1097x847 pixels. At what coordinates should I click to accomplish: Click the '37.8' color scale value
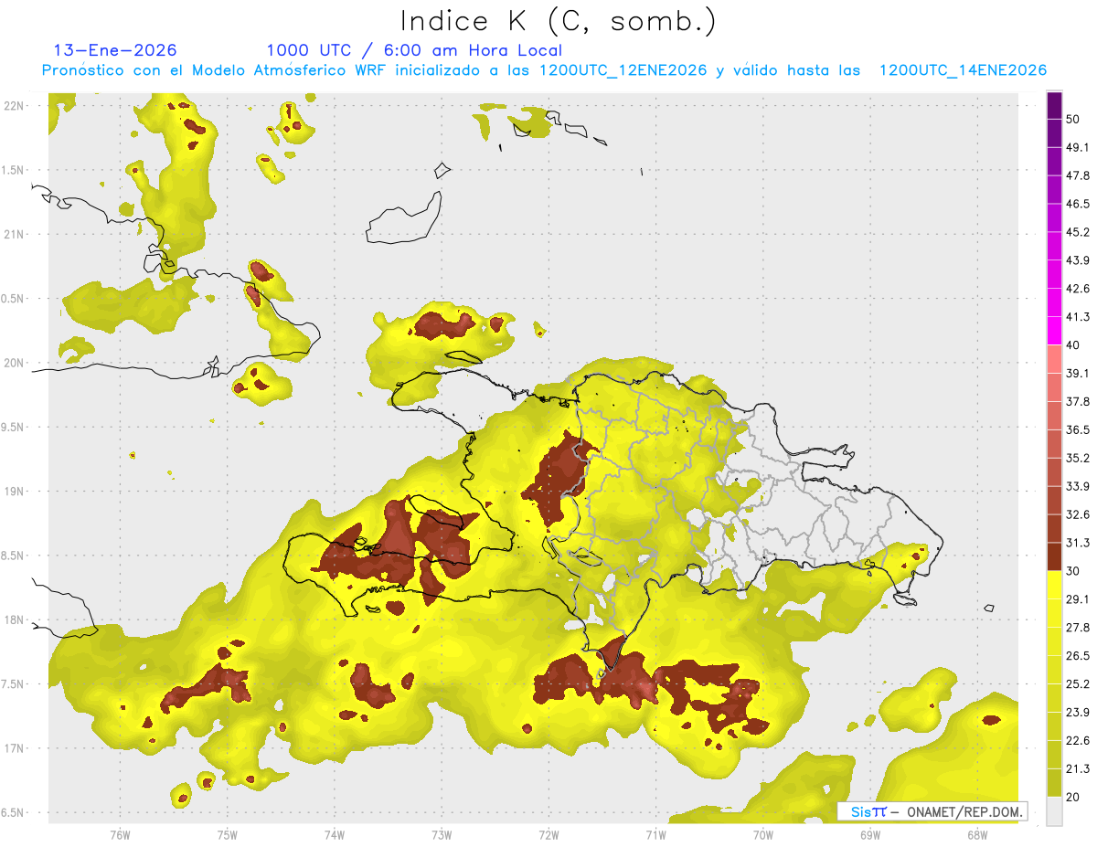coord(1078,402)
